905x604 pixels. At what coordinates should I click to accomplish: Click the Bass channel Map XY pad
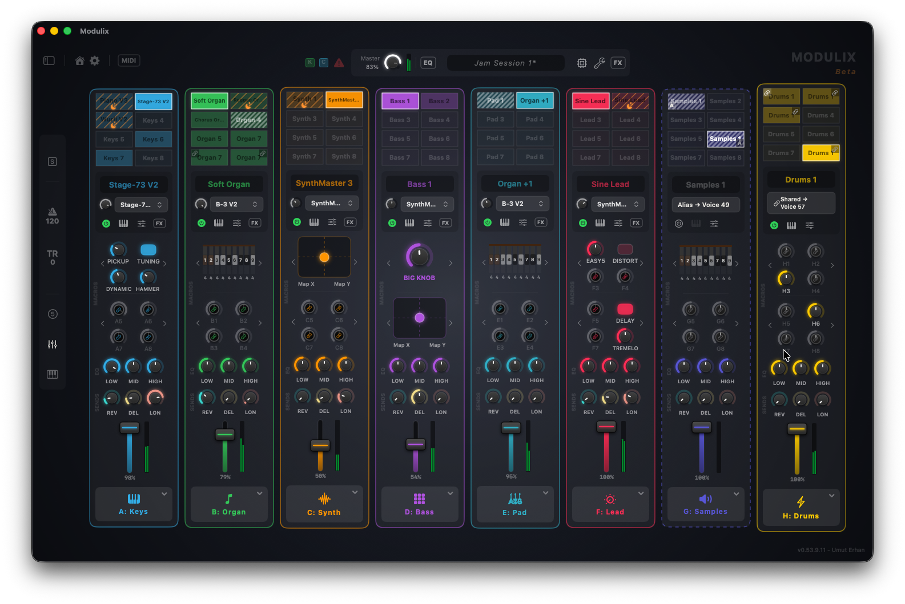point(420,318)
